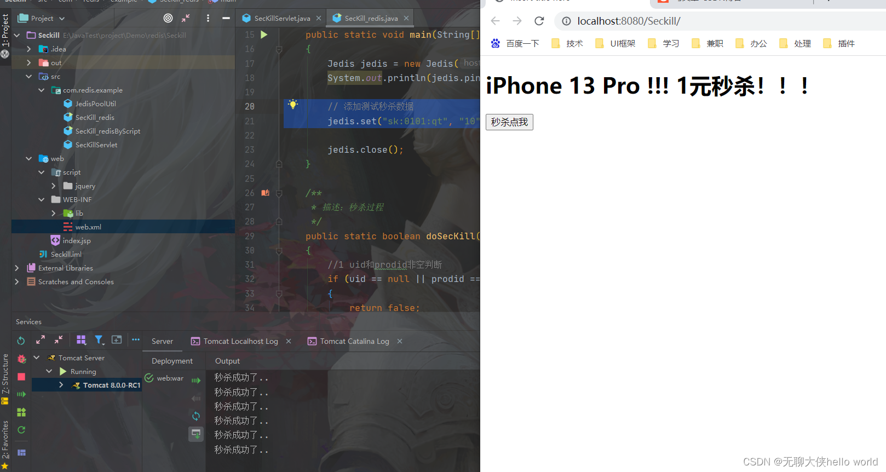Open index.jsp in project tree
Screen dimensions: 886x472
pos(77,240)
